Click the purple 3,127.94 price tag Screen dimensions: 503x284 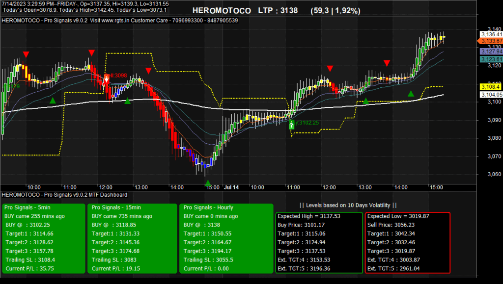click(x=491, y=51)
